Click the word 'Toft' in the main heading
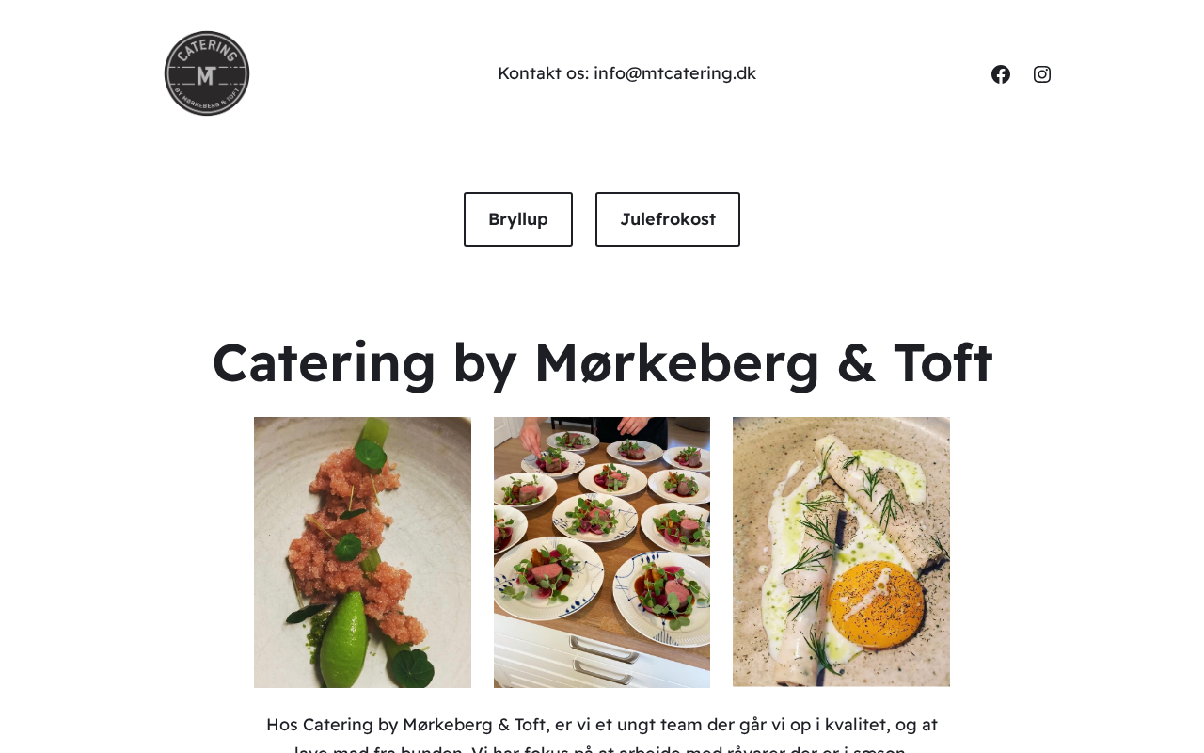The image size is (1204, 753). click(943, 362)
